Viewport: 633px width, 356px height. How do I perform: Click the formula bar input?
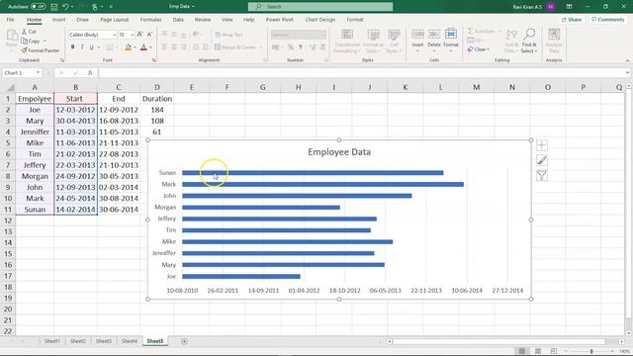coord(361,73)
